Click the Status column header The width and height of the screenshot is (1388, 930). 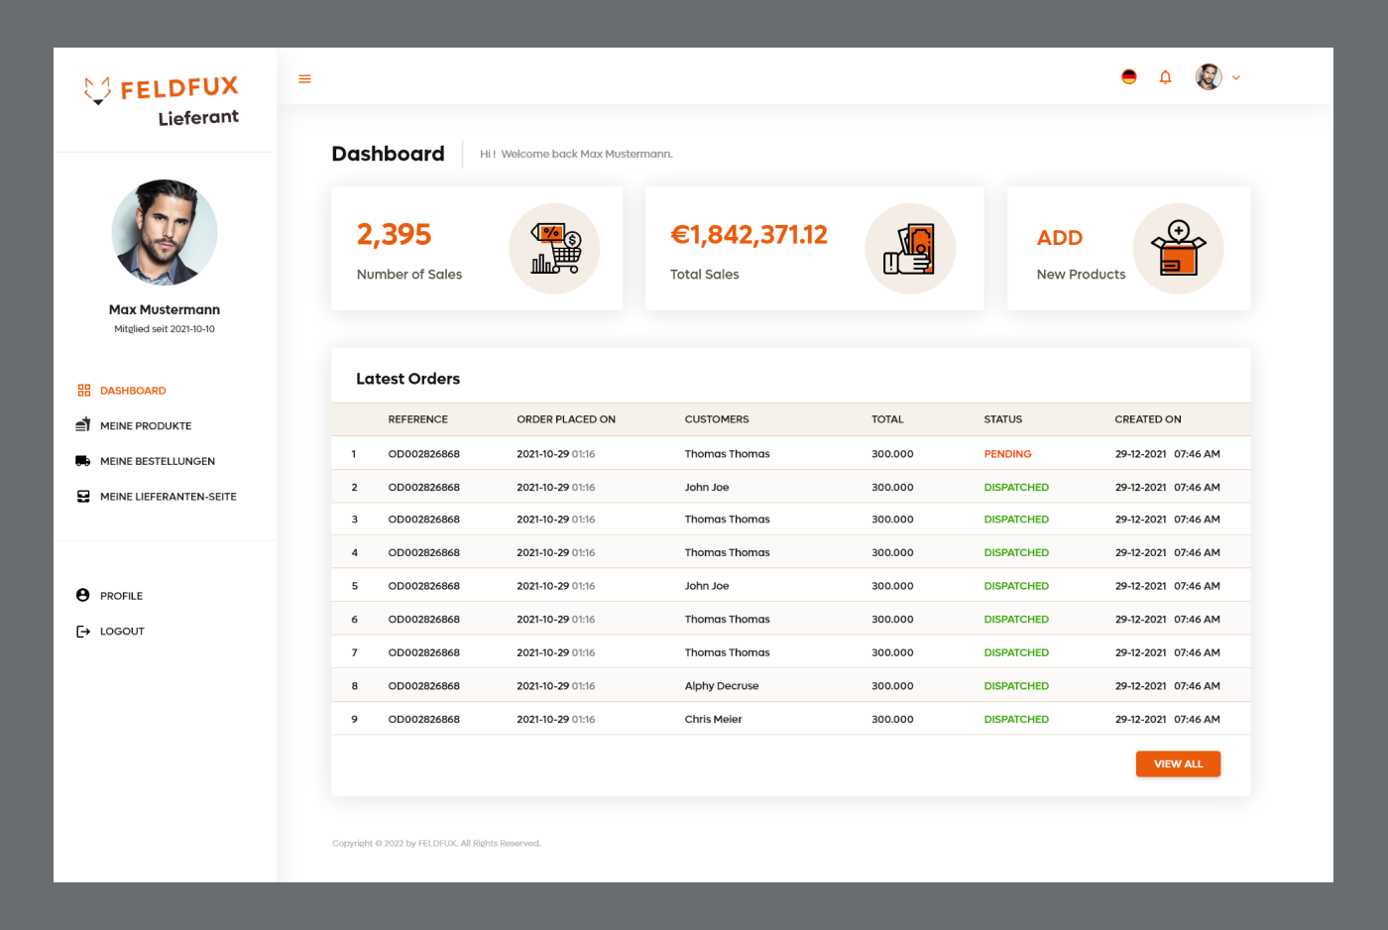1002,419
